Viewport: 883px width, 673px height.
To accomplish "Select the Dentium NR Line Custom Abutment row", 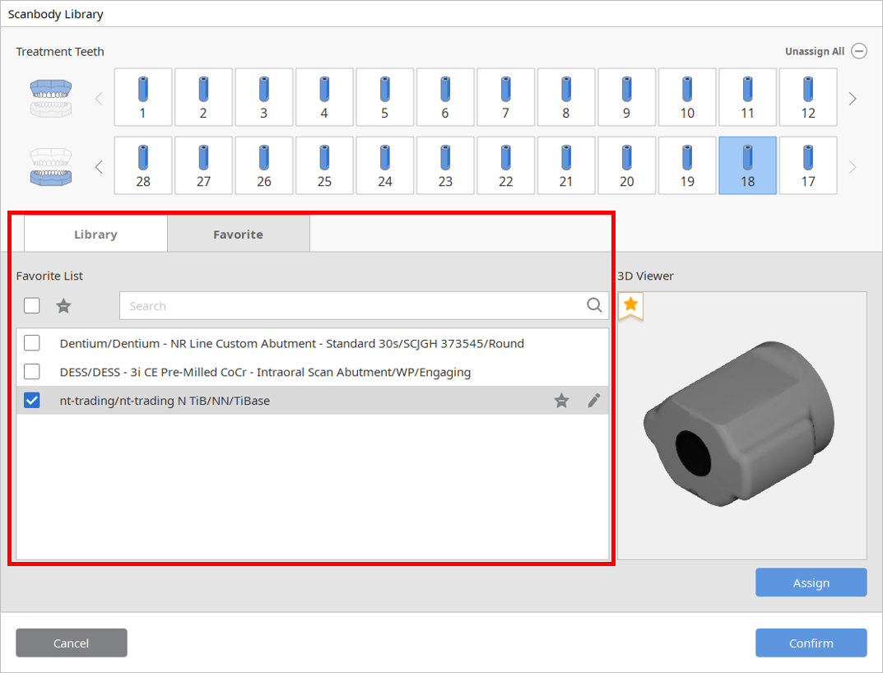I will pyautogui.click(x=313, y=343).
